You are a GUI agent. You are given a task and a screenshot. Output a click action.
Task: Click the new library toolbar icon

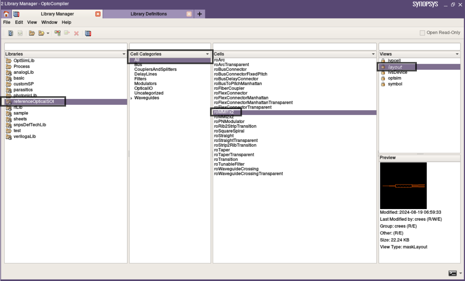click(x=11, y=33)
